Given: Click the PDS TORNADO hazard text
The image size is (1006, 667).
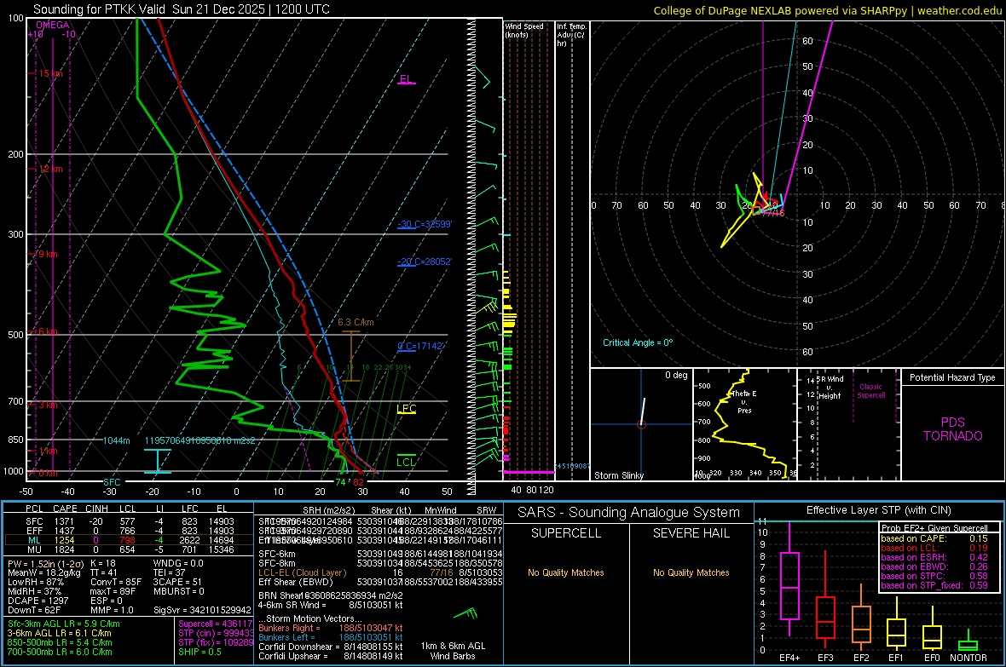Looking at the screenshot, I should pyautogui.click(x=953, y=429).
